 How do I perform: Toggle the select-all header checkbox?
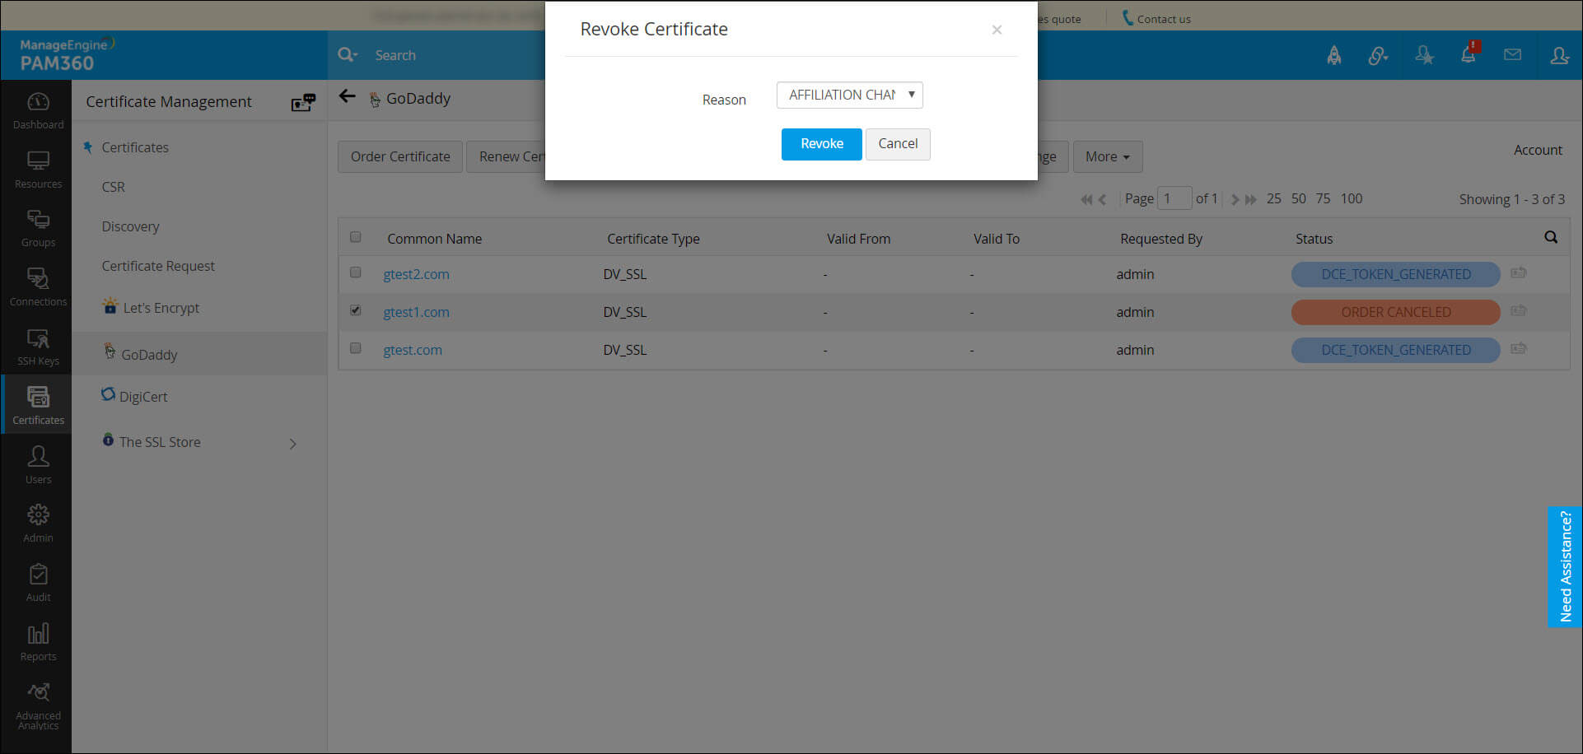(x=356, y=238)
